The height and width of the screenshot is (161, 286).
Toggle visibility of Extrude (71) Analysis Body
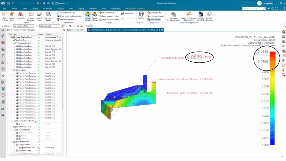coord(17,52)
